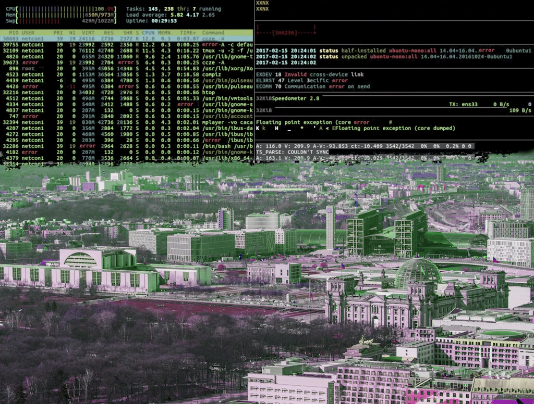
Task: Select the mplayer -vo caca process
Action: (126, 122)
